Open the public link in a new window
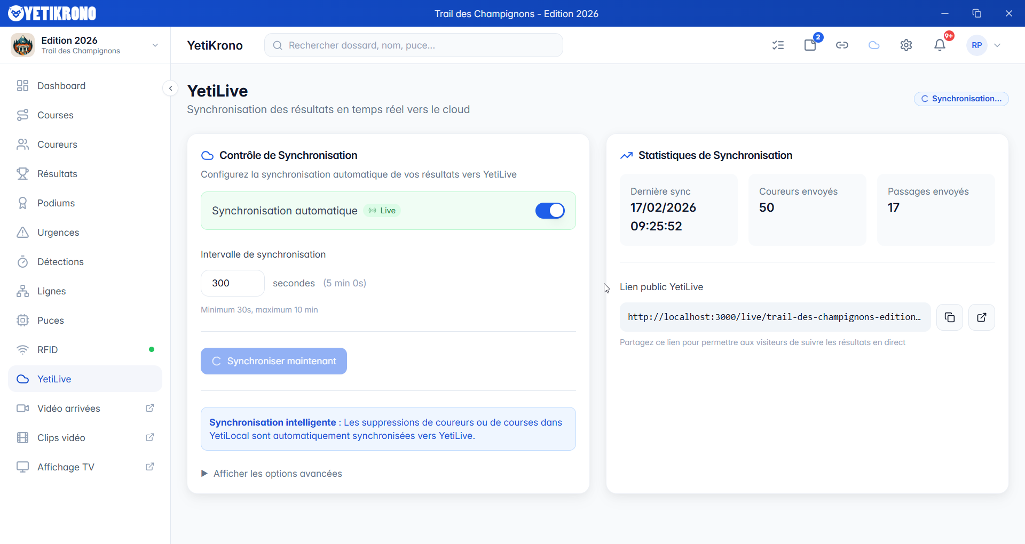The width and height of the screenshot is (1025, 544). click(982, 317)
